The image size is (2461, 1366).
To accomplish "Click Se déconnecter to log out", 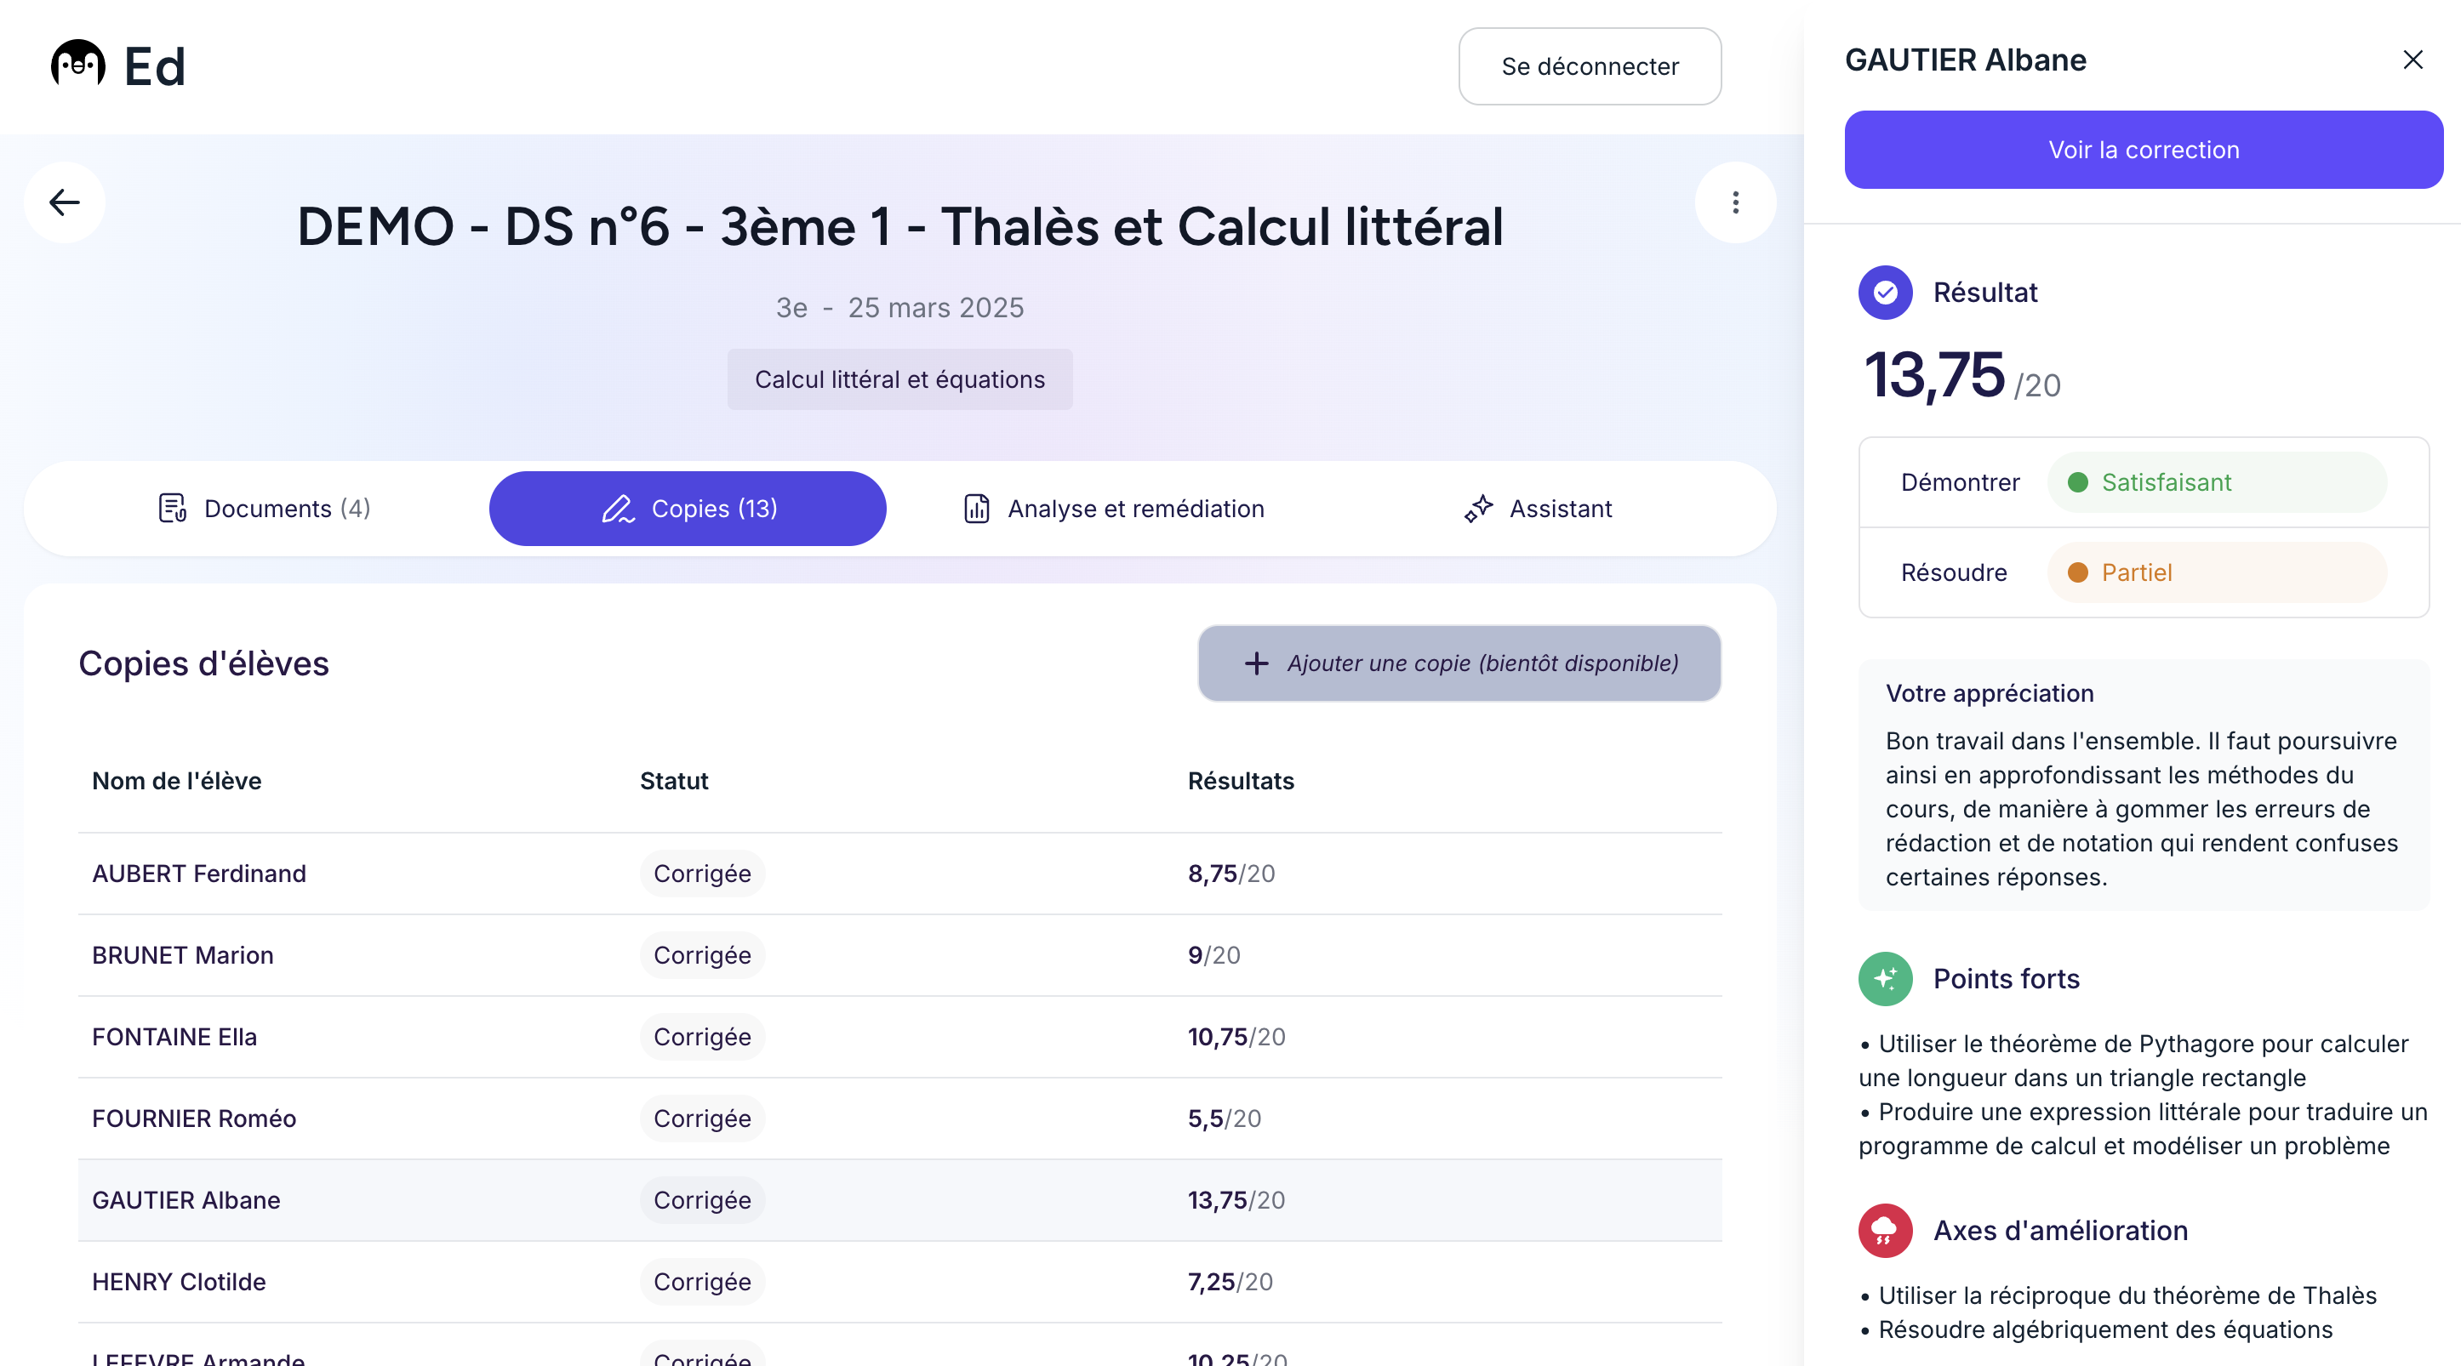I will tap(1590, 65).
